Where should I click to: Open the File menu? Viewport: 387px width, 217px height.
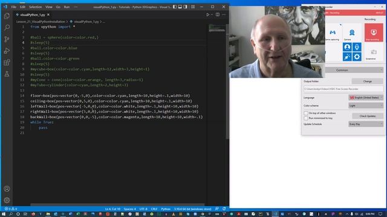(x=14, y=7)
